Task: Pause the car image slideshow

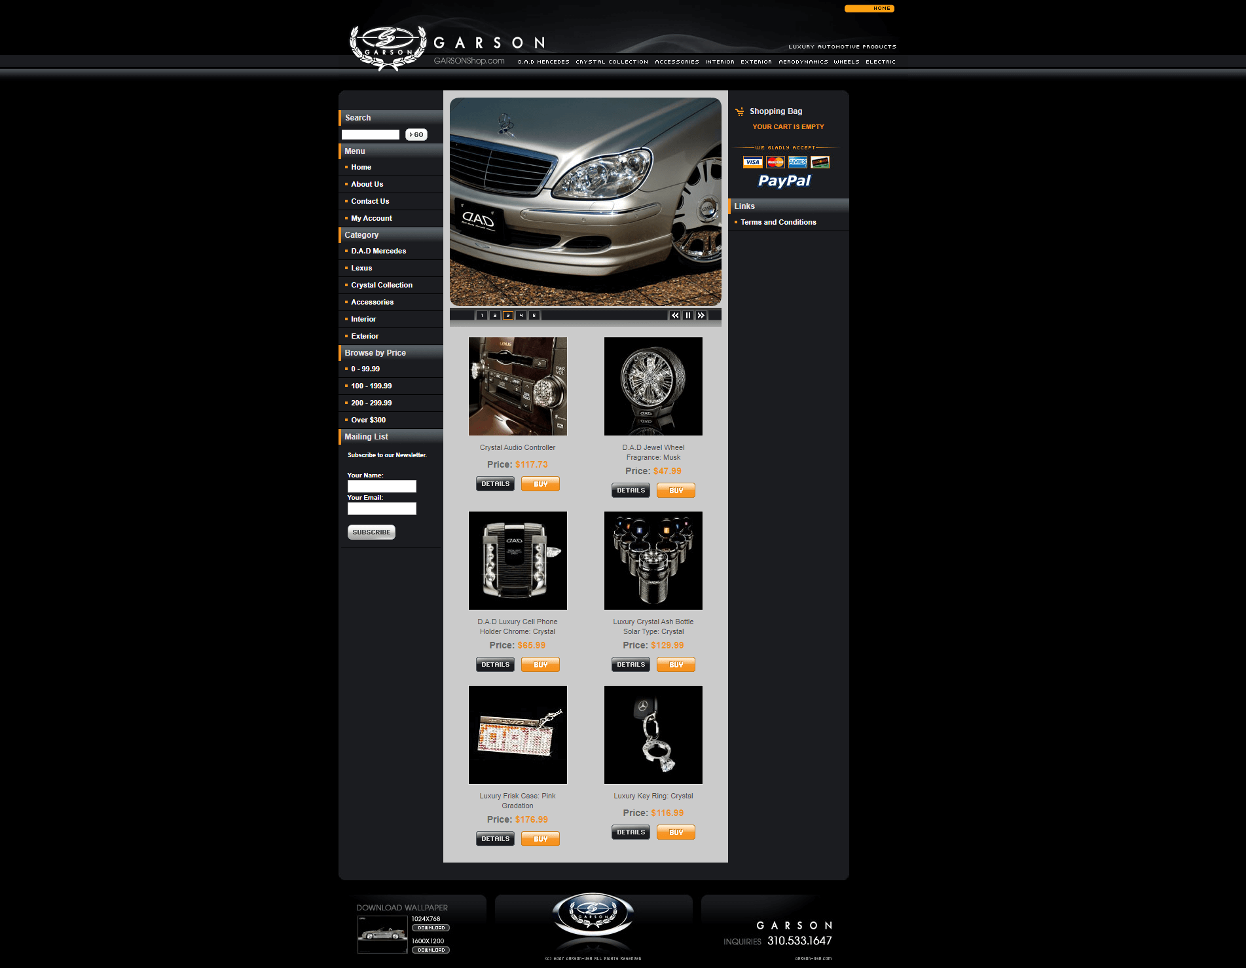Action: 687,316
